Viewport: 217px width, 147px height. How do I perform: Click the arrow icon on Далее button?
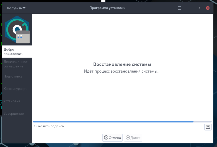(128, 138)
